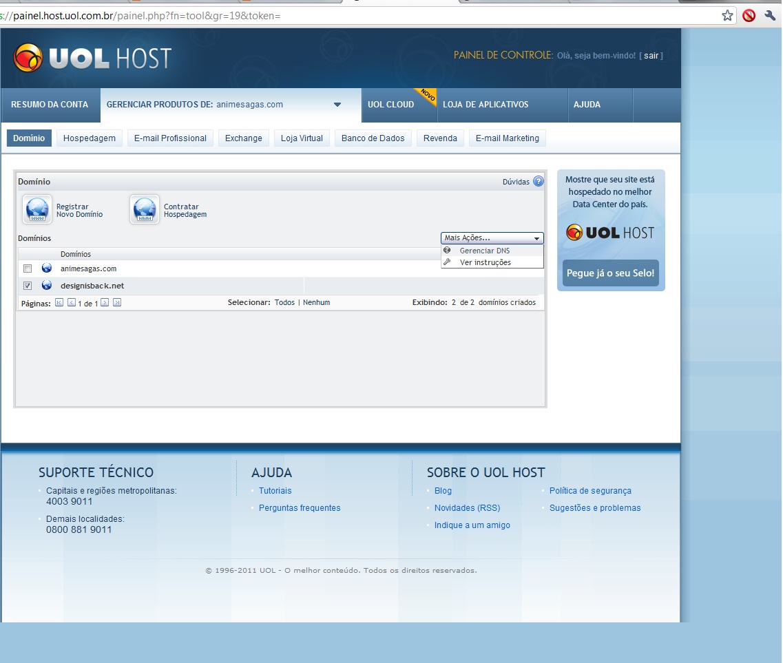Select the Domínio sub-tab
Image resolution: width=783 pixels, height=663 pixels.
point(29,138)
